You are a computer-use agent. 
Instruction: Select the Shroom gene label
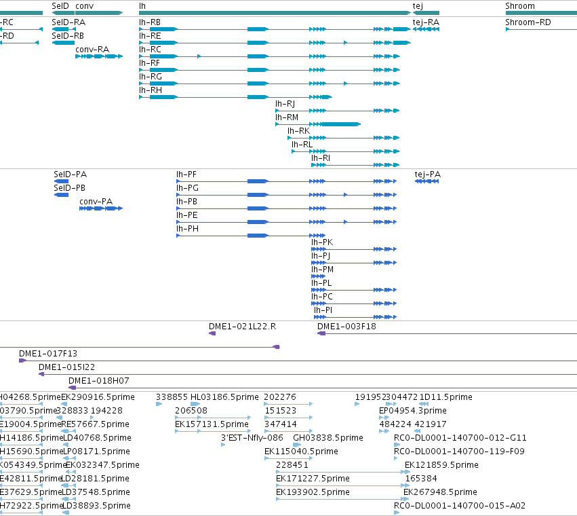520,6
